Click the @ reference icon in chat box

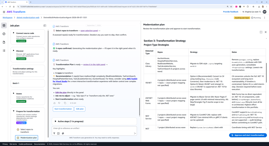tap(63, 133)
